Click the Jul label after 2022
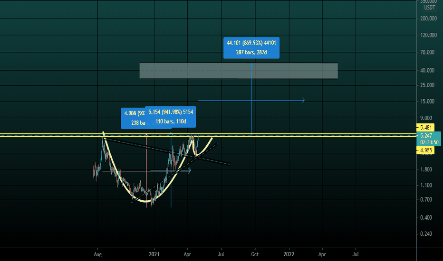Image resolution: width=443 pixels, height=261 pixels. [356, 254]
